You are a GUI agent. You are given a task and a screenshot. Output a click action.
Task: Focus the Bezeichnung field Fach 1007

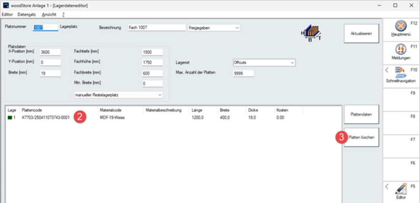point(157,28)
